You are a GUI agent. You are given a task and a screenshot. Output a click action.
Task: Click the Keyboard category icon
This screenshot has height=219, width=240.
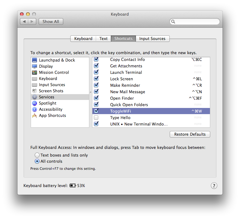pos(35,79)
